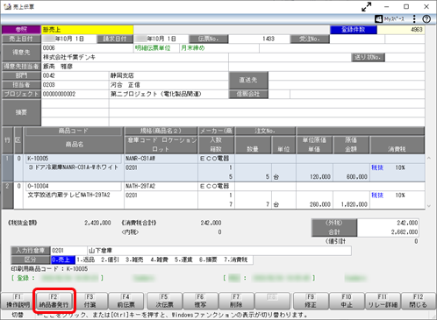Open the three-dot options menu

pyautogui.click(x=414, y=19)
